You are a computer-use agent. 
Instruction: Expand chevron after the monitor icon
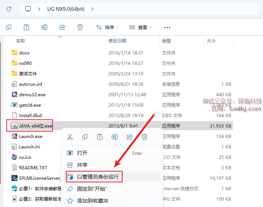click(39, 9)
